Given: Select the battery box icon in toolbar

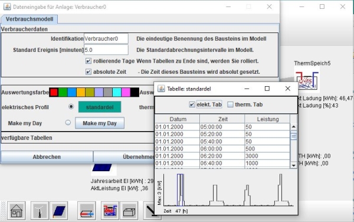Looking at the screenshot, I should coord(129,210).
